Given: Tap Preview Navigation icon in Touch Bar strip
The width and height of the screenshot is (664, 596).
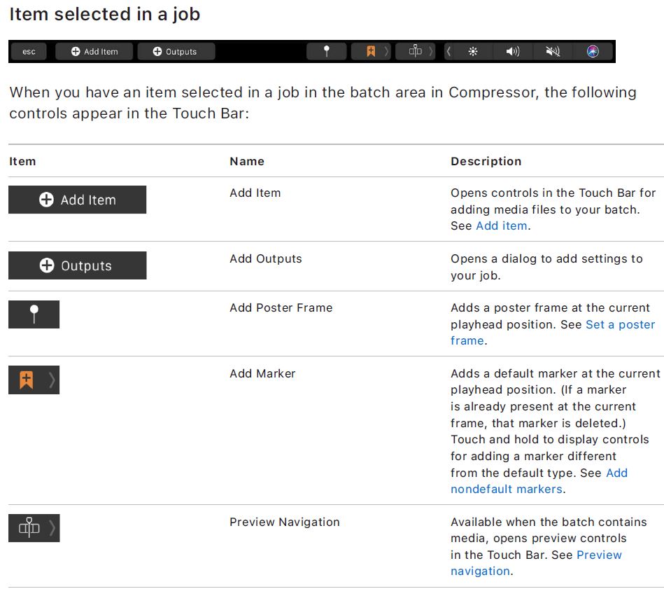Looking at the screenshot, I should 416,51.
